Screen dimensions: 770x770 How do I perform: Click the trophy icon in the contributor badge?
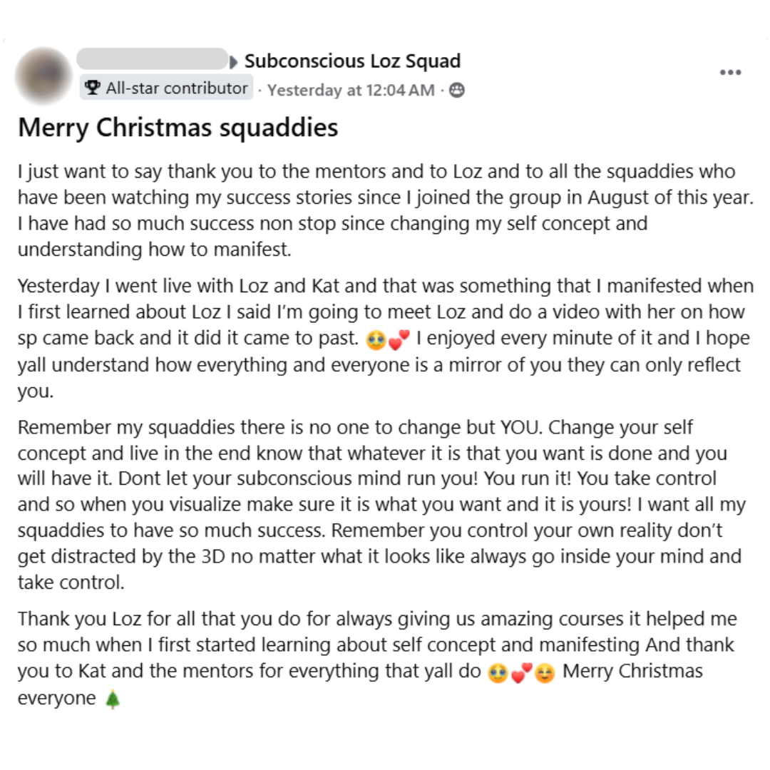click(x=92, y=88)
